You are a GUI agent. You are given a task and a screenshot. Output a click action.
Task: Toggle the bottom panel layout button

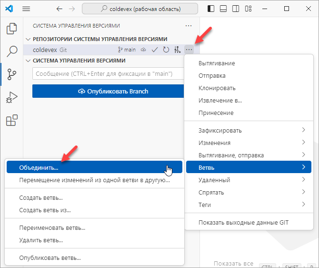pyautogui.click(x=223, y=9)
